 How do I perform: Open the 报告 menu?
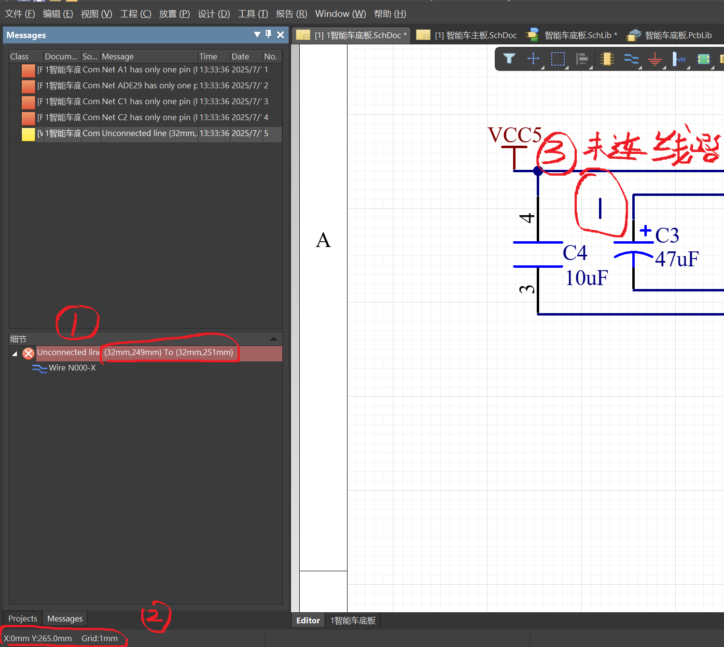(x=291, y=14)
